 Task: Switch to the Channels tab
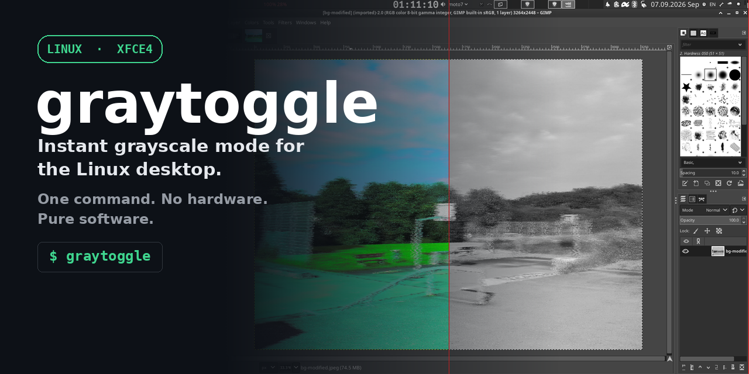coord(692,199)
